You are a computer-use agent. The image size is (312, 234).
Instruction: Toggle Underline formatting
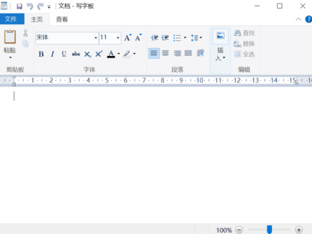coord(64,54)
